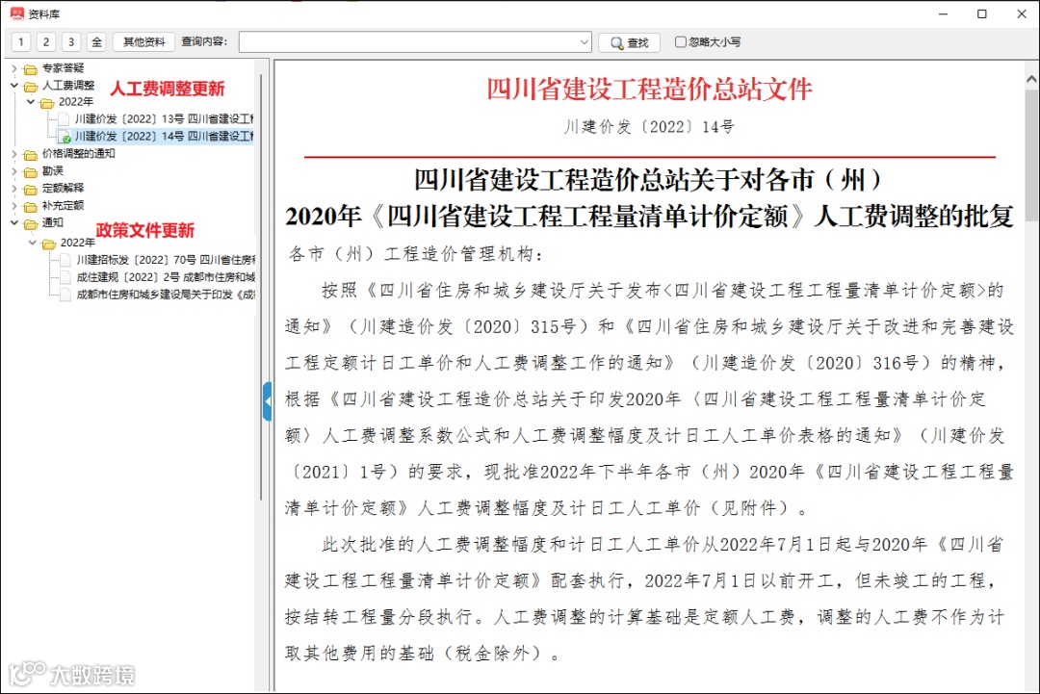Expand the 价格调整的通知 folder arrow
This screenshot has height=694, width=1040.
(13, 153)
